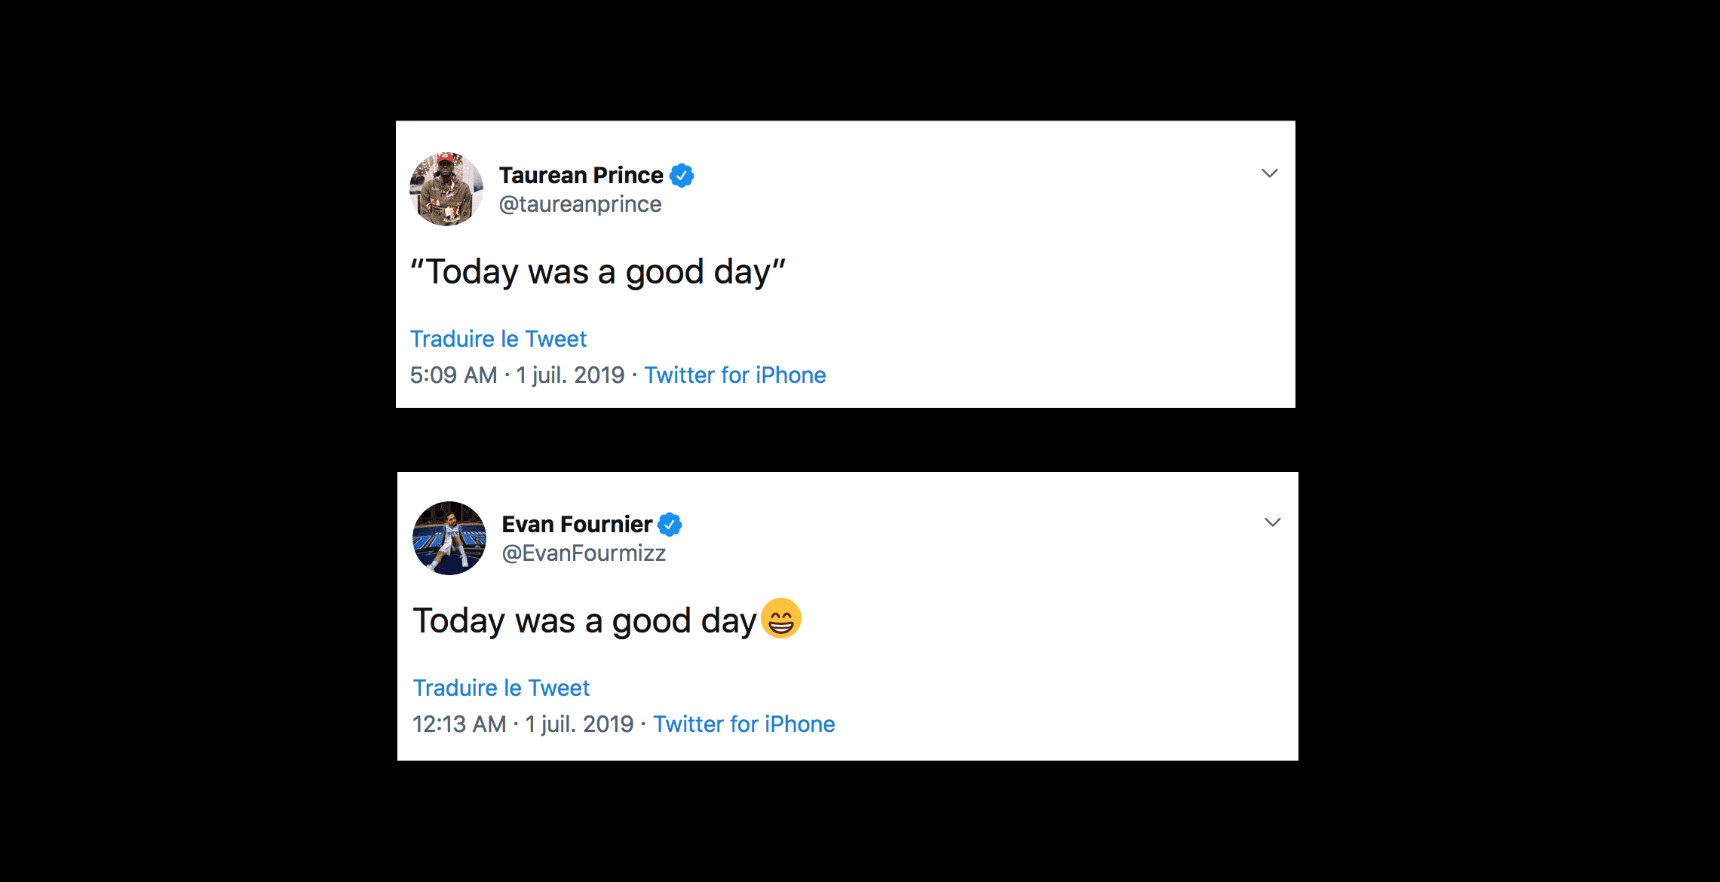1720x882 pixels.
Task: Click the quoted "Today was a good day" text
Action: [597, 272]
